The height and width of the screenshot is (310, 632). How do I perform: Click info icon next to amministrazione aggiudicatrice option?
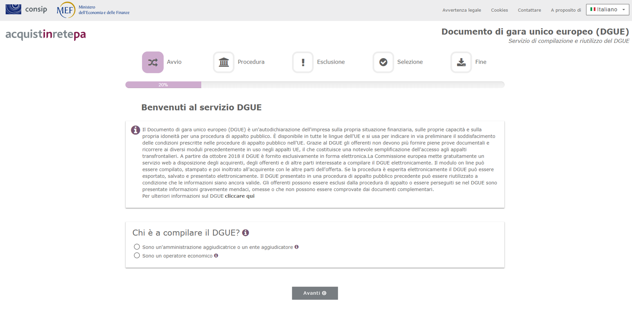296,247
